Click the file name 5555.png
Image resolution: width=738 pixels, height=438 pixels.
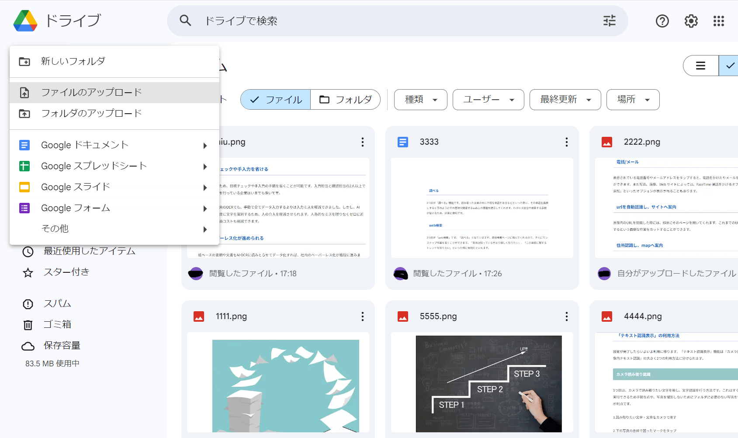[438, 316]
